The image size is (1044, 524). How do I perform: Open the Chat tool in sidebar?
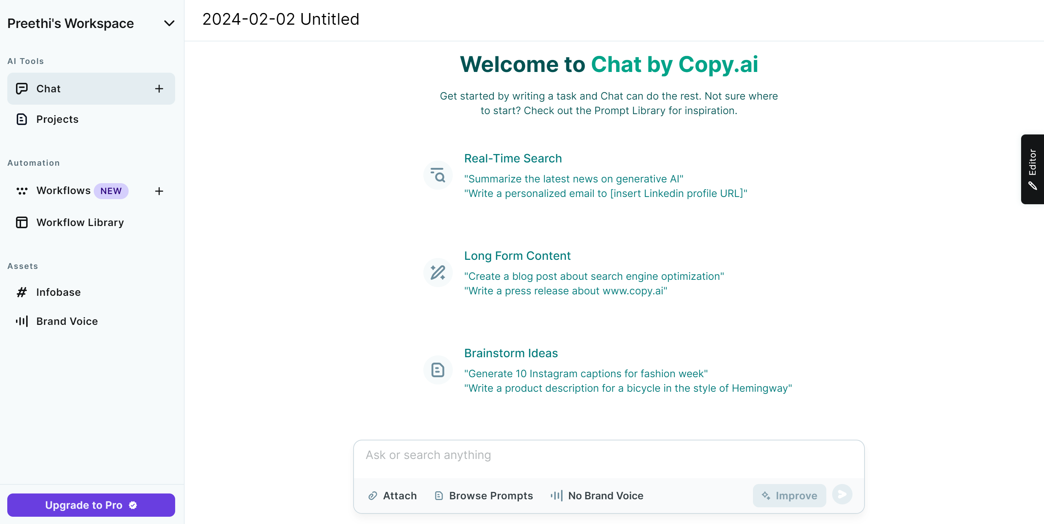49,89
